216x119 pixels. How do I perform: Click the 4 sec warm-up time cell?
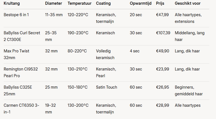135,51
